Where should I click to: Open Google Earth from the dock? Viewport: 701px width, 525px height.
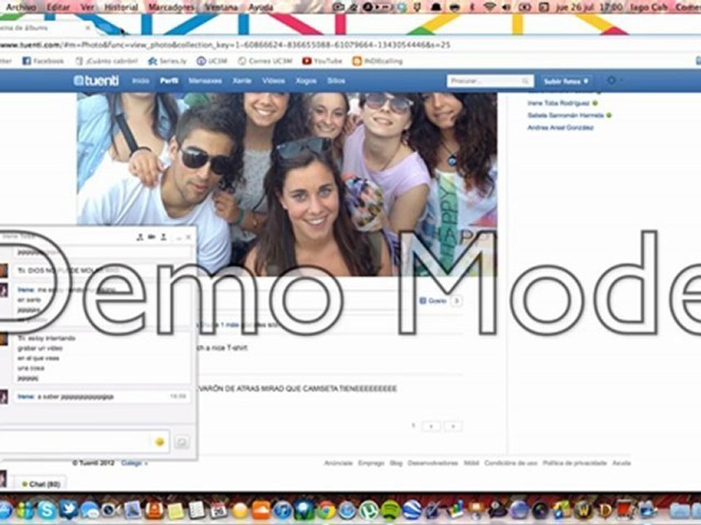click(412, 510)
